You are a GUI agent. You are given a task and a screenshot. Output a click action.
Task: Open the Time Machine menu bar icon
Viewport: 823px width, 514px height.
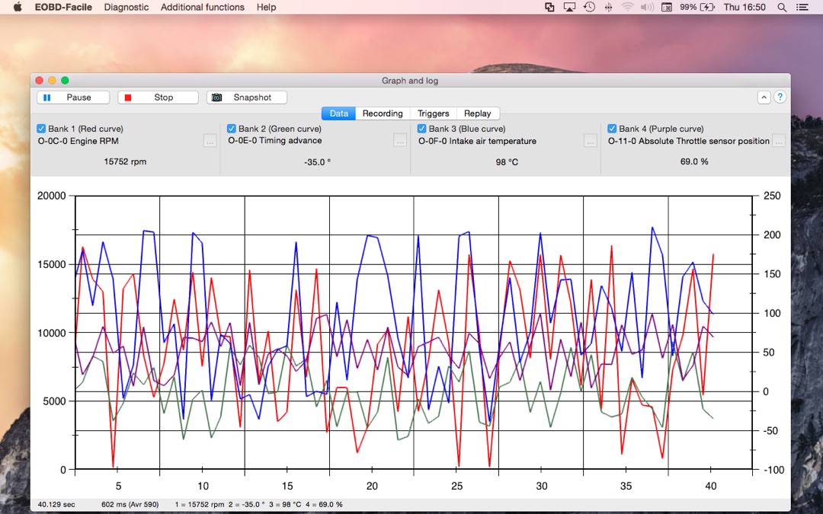click(589, 7)
